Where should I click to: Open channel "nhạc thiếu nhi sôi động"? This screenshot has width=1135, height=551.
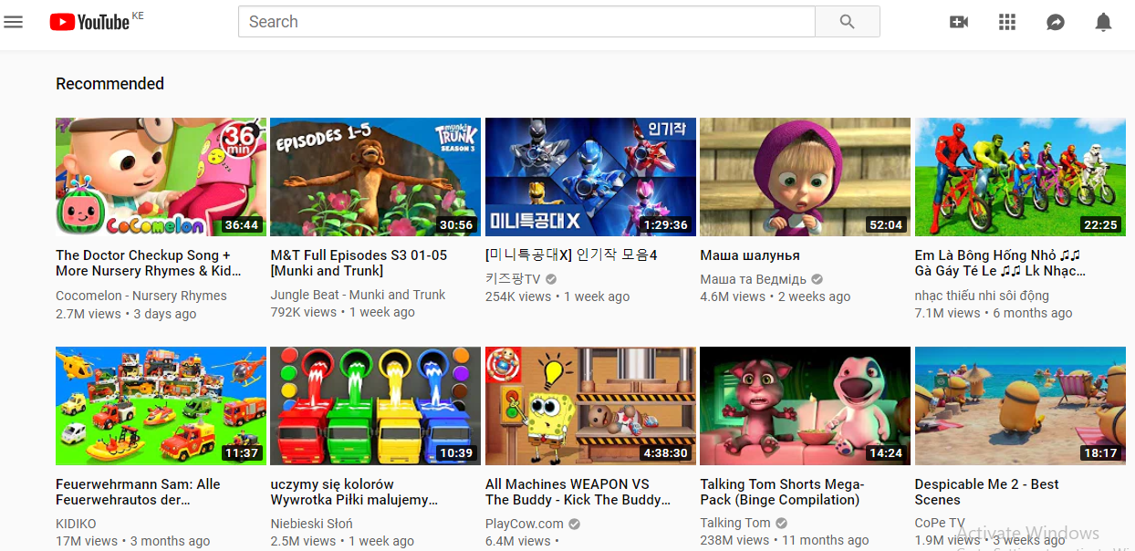pos(982,296)
